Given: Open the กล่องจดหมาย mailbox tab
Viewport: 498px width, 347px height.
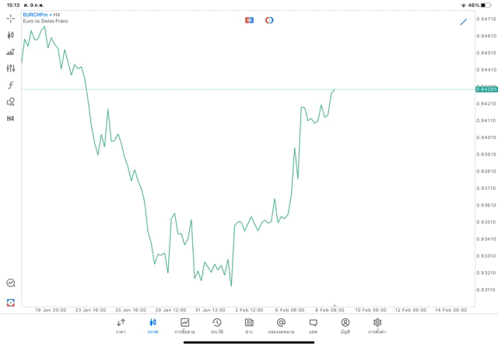Looking at the screenshot, I should click(x=281, y=325).
